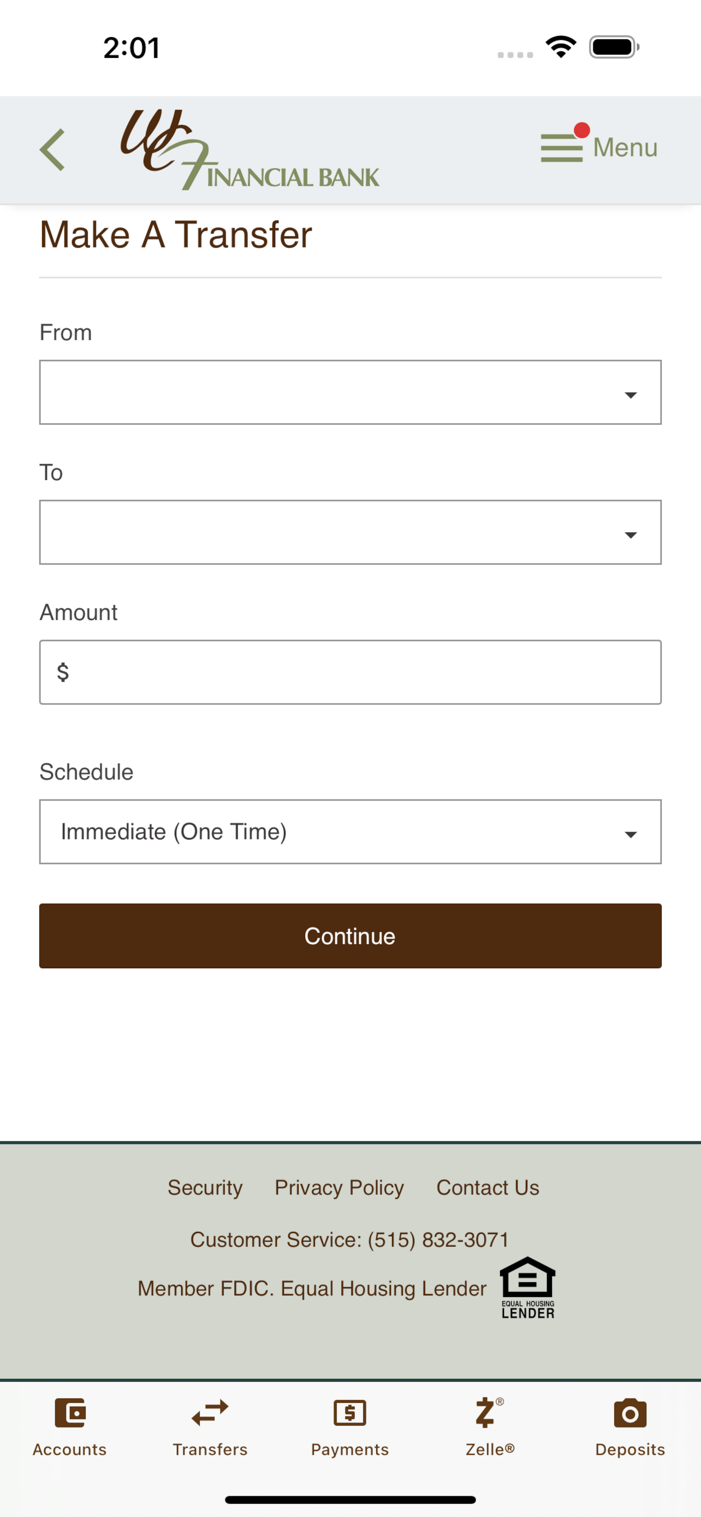Focus the Amount input field
Screen dimensions: 701x1517
(350, 673)
